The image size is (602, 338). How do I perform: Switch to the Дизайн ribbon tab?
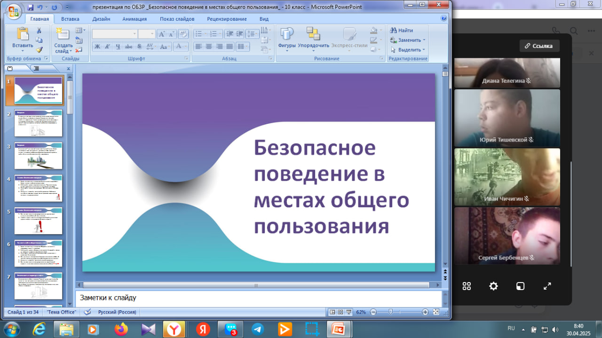101,19
